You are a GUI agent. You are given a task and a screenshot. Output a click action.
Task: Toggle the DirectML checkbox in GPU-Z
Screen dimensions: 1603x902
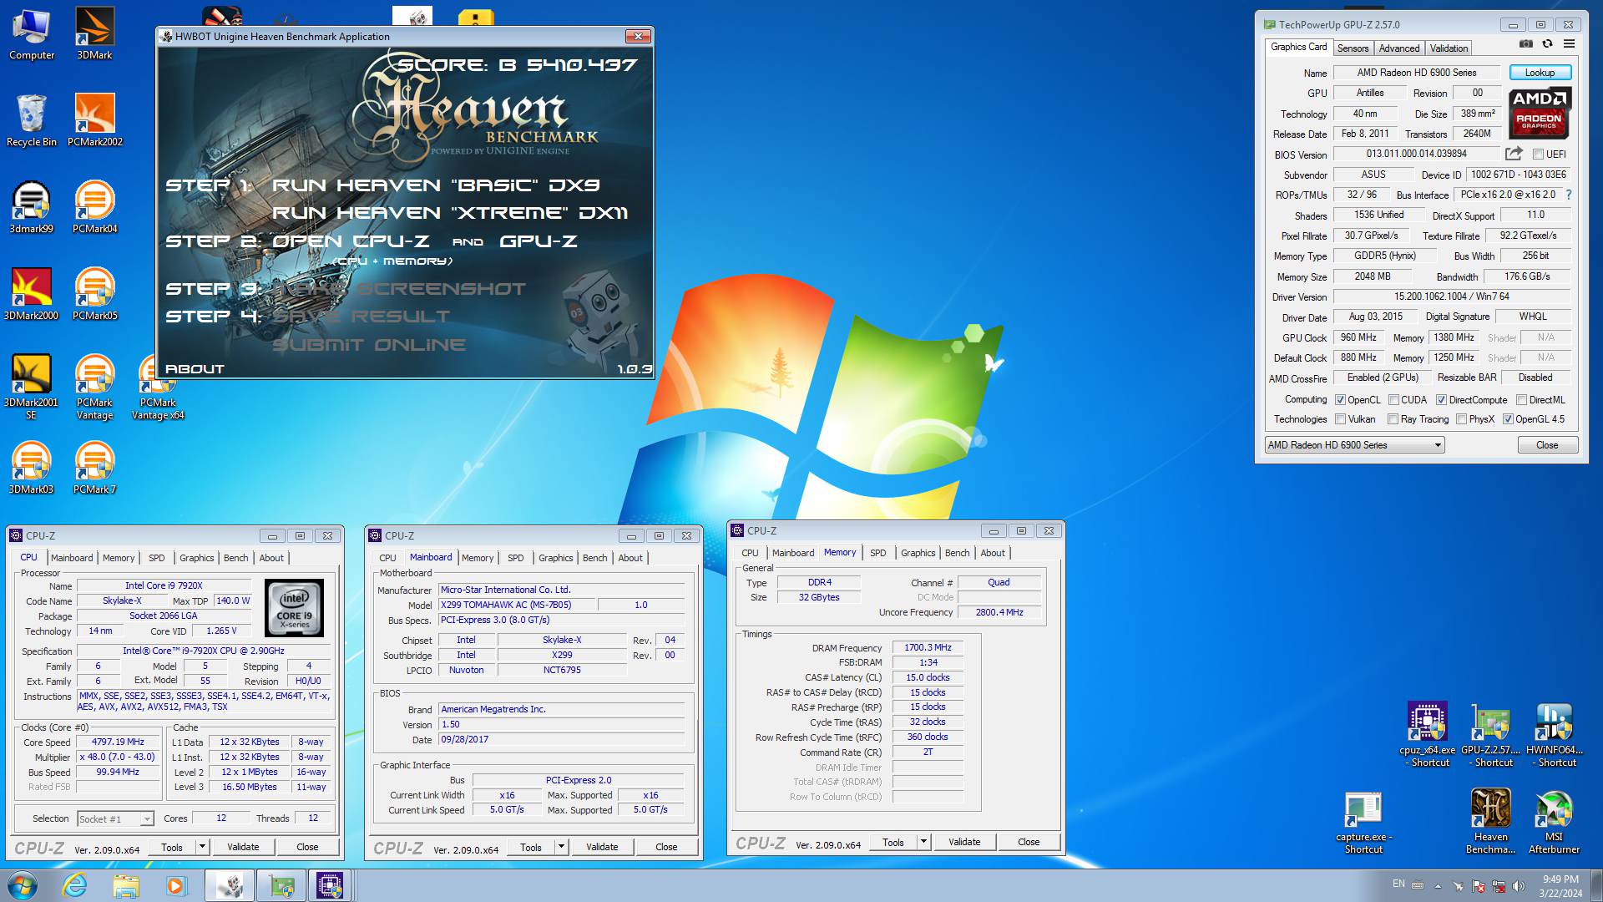[1521, 400]
